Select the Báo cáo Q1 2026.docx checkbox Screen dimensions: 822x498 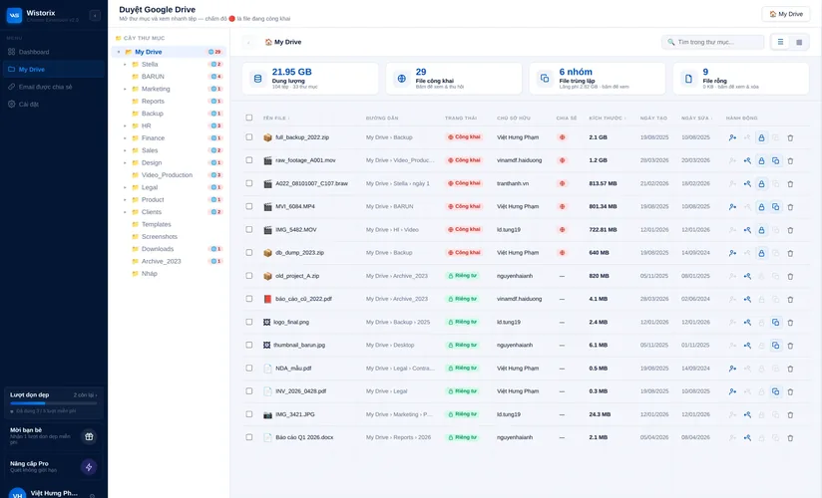coord(249,437)
